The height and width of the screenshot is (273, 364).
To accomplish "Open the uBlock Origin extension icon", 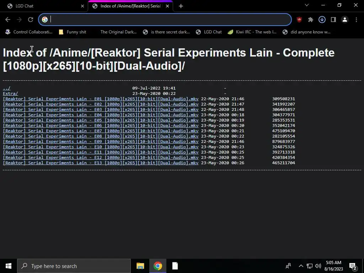I will (x=299, y=20).
